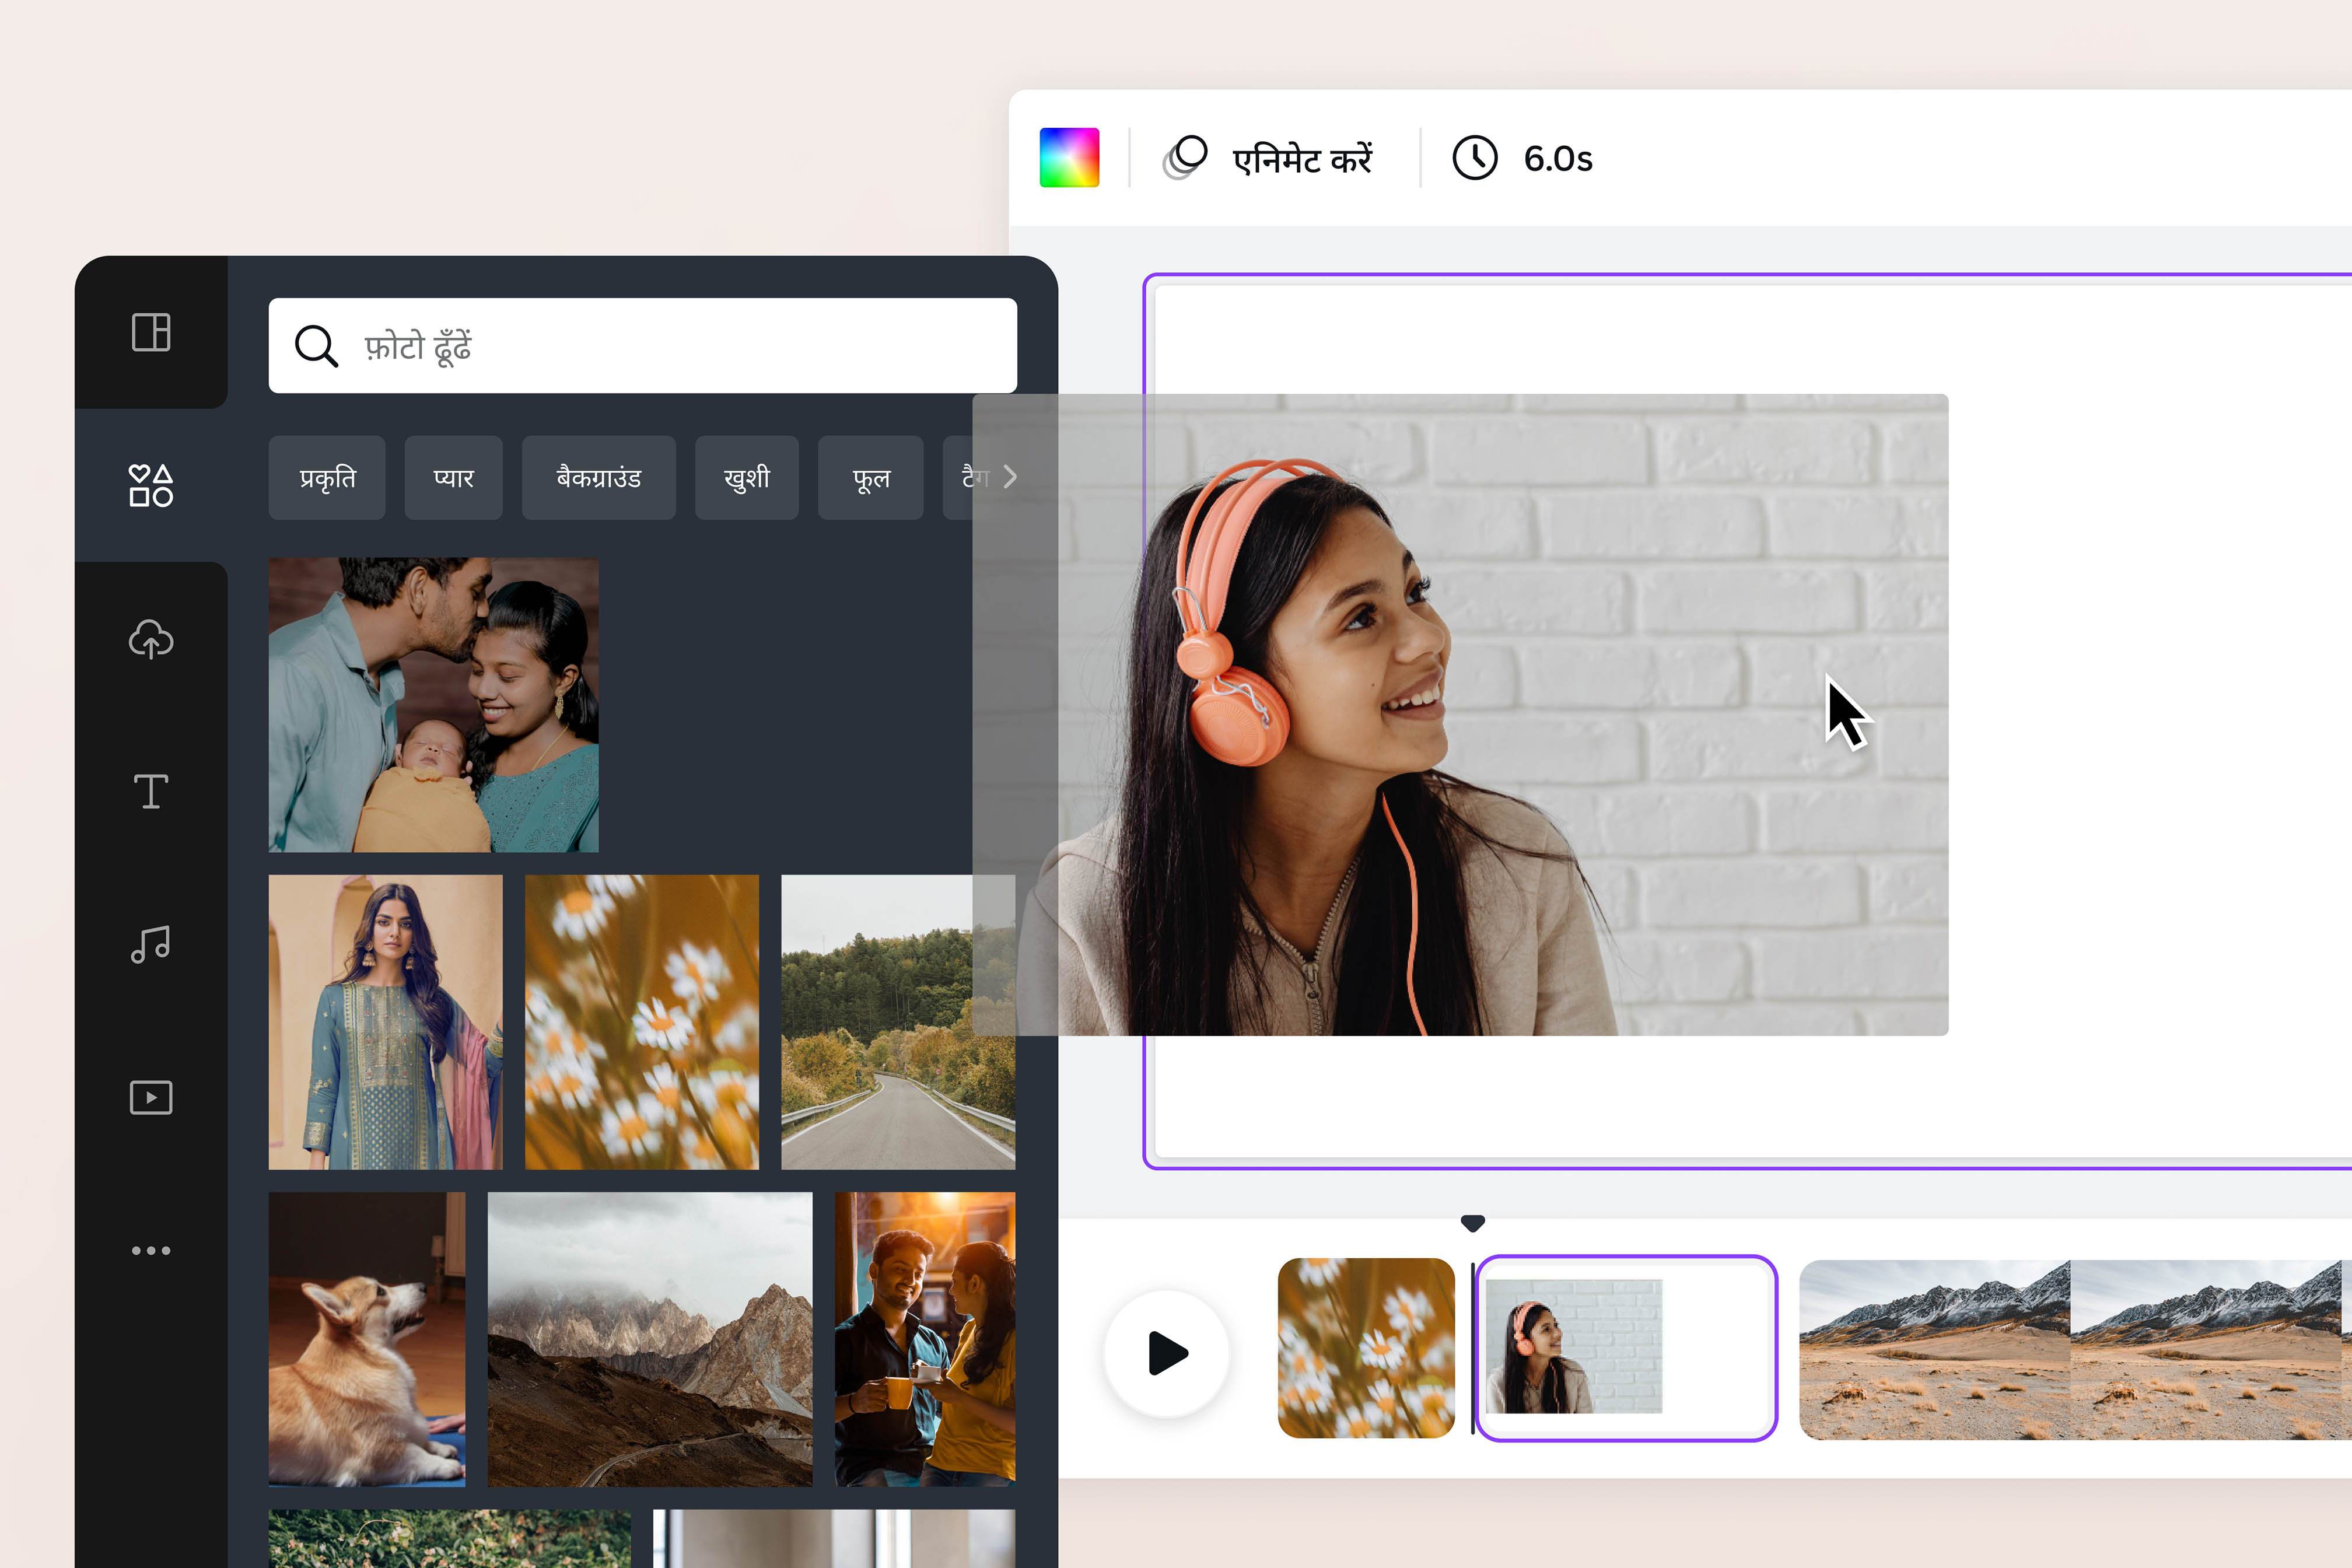Open the More options three-dots icon

click(x=151, y=1250)
